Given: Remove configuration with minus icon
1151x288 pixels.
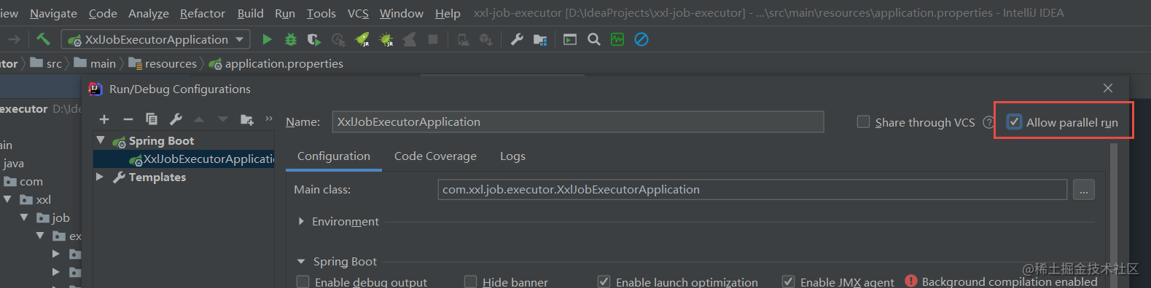Looking at the screenshot, I should click(128, 119).
